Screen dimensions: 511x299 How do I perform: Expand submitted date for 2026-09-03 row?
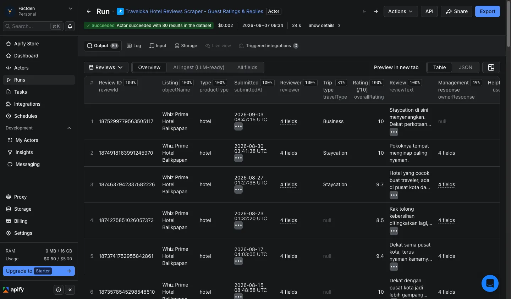(x=238, y=126)
